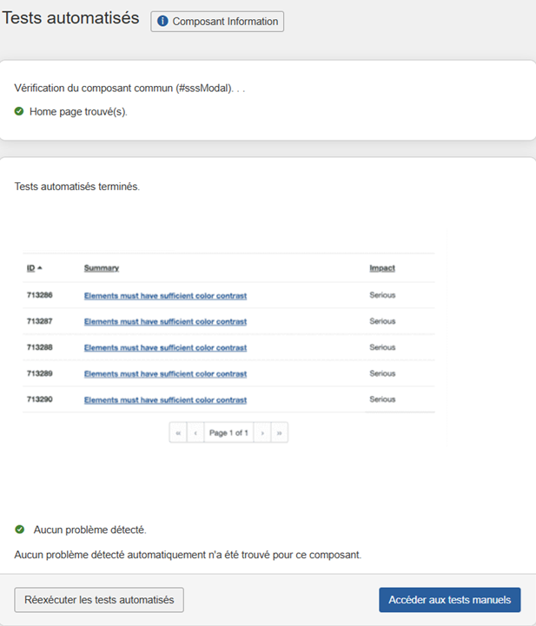536x626 pixels.
Task: Go to next page with single-right arrow
Action: click(x=262, y=432)
